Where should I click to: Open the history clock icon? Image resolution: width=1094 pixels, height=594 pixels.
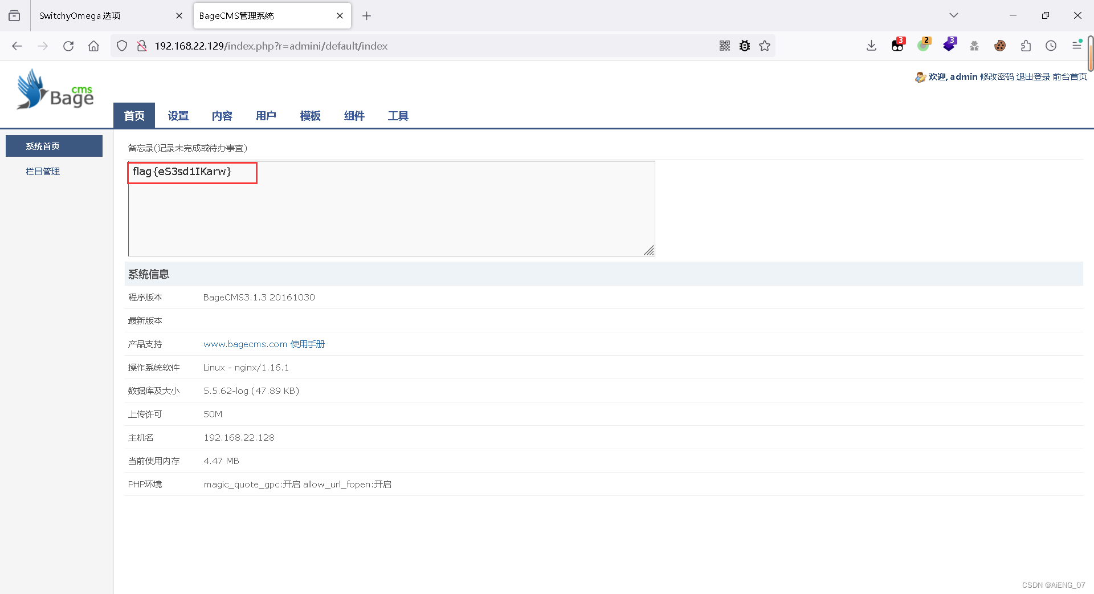coord(1051,46)
